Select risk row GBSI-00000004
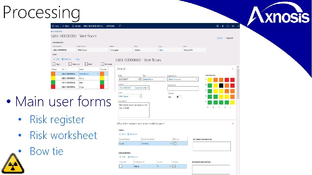The image size is (312, 175). tap(80, 83)
